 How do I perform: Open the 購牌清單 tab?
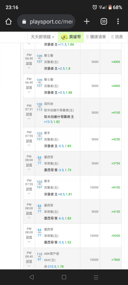[96, 37]
